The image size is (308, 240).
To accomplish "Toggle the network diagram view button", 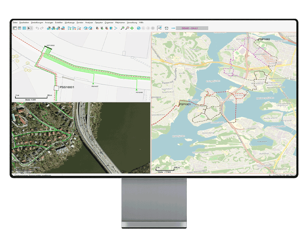I will [x=159, y=28].
